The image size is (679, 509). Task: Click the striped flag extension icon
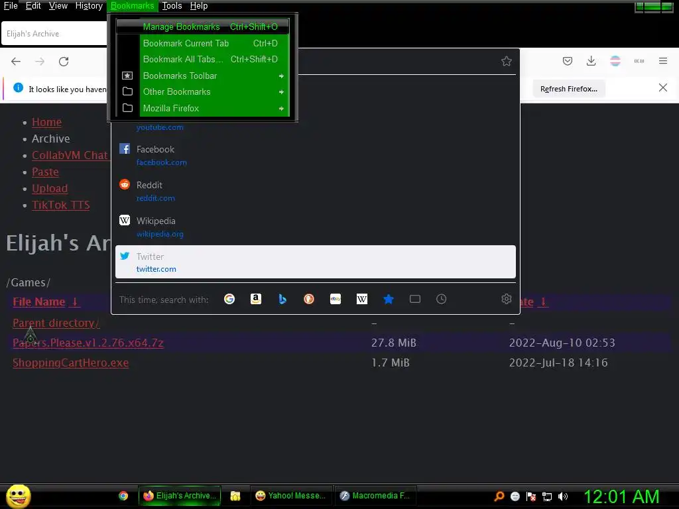pos(615,61)
